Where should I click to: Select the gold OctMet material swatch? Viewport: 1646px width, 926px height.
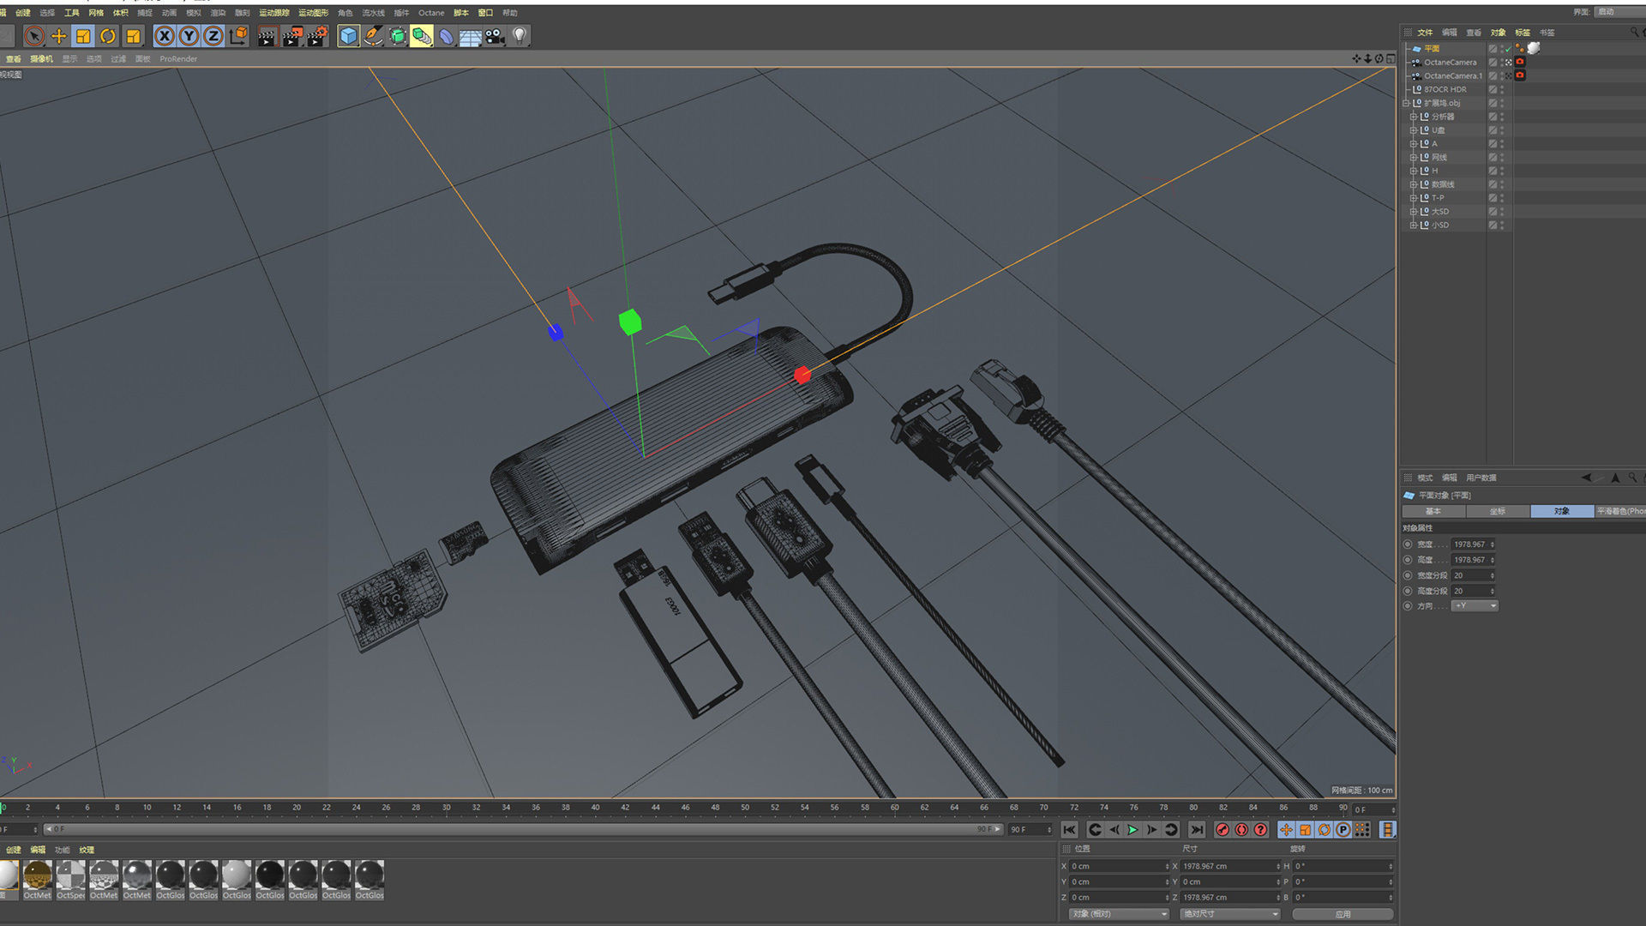click(x=37, y=875)
